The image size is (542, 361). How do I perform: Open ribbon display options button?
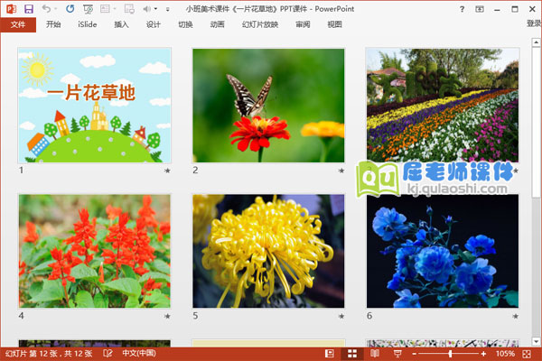click(x=480, y=9)
